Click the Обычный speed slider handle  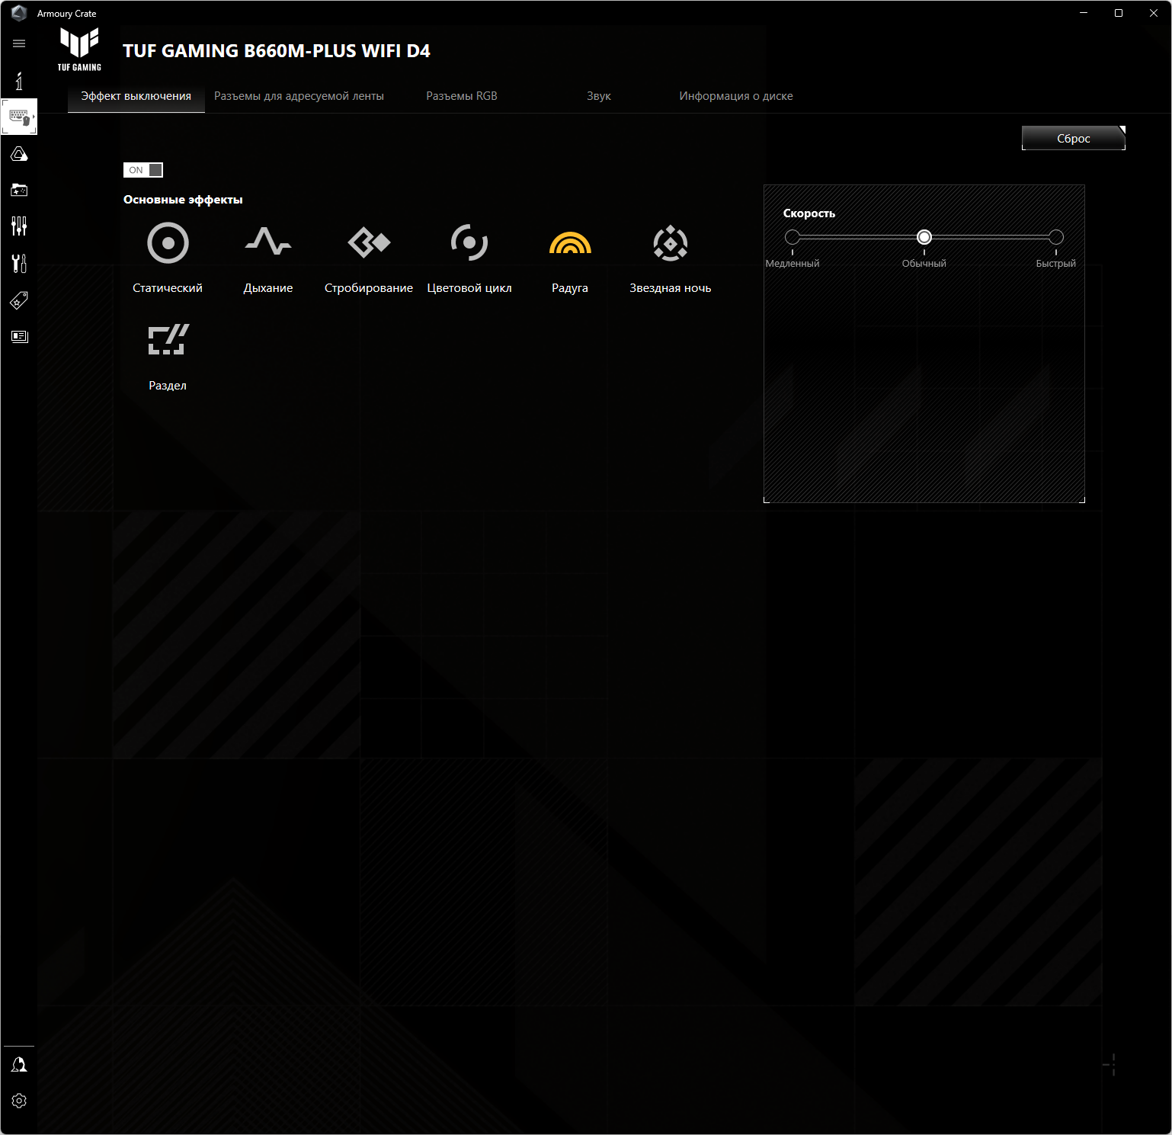point(924,237)
